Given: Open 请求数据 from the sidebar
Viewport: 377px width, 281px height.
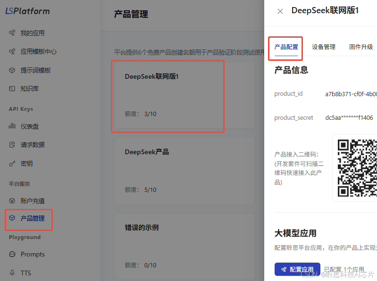Looking at the screenshot, I should coord(33,145).
